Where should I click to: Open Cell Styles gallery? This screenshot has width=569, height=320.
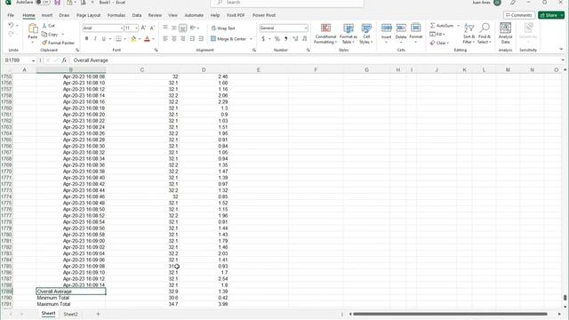[366, 34]
